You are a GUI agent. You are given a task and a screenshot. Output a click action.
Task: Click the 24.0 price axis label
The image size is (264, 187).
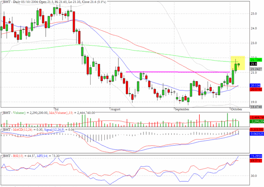tap(254, 29)
